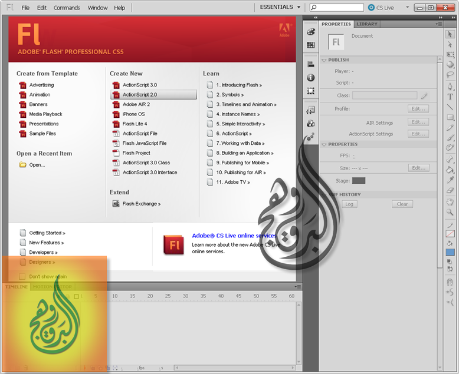Viewport: 459px width, 374px height.
Task: Click the black and white colors icon
Action: [450, 262]
